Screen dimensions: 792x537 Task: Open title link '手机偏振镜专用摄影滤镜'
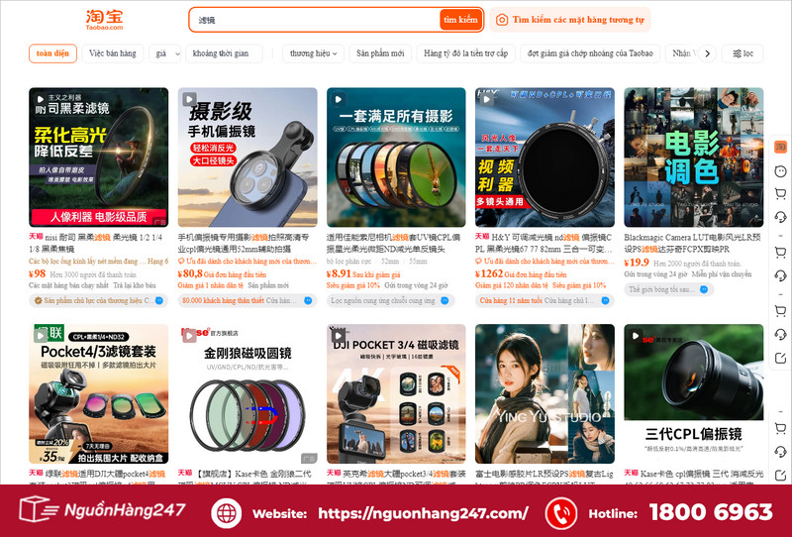click(x=244, y=243)
